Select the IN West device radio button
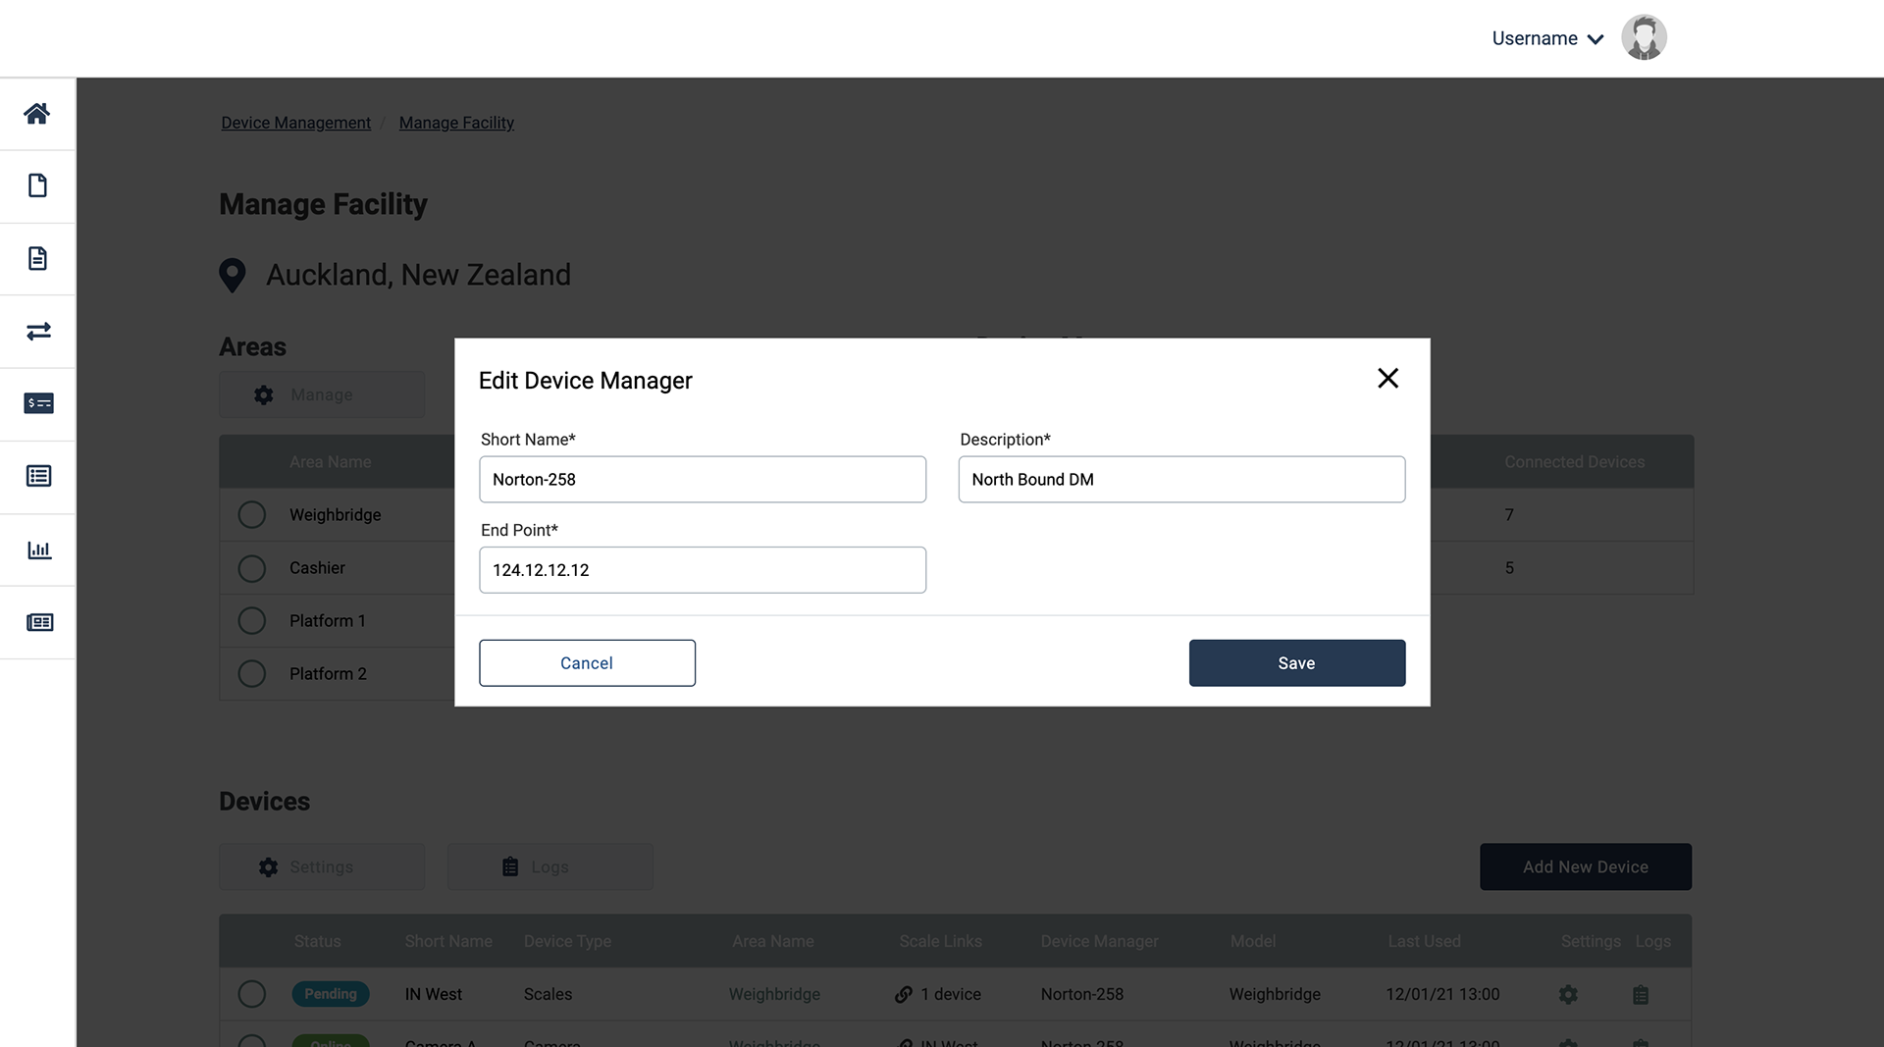 252,994
